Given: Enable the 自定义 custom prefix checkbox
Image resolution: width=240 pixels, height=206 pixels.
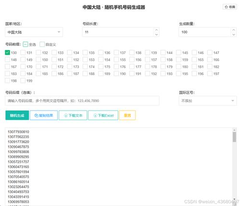Looking at the screenshot, I should pyautogui.click(x=42, y=44).
